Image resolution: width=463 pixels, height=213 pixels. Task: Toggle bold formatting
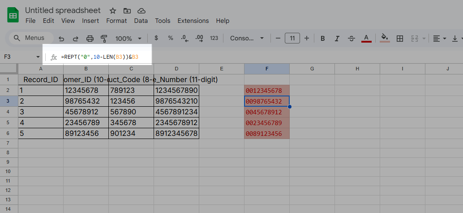point(322,39)
